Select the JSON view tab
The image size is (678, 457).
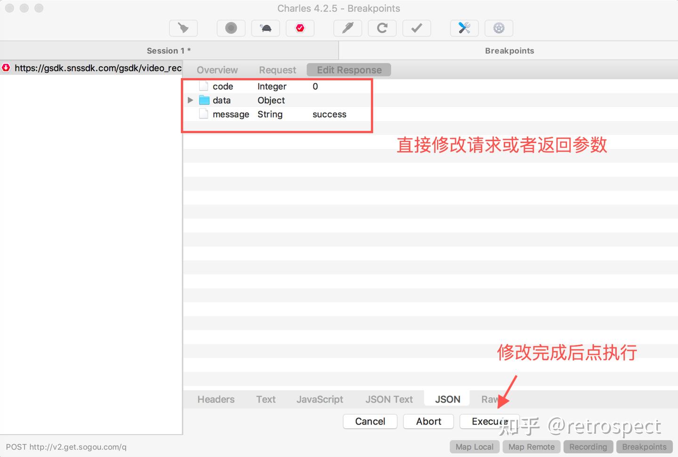click(x=447, y=399)
